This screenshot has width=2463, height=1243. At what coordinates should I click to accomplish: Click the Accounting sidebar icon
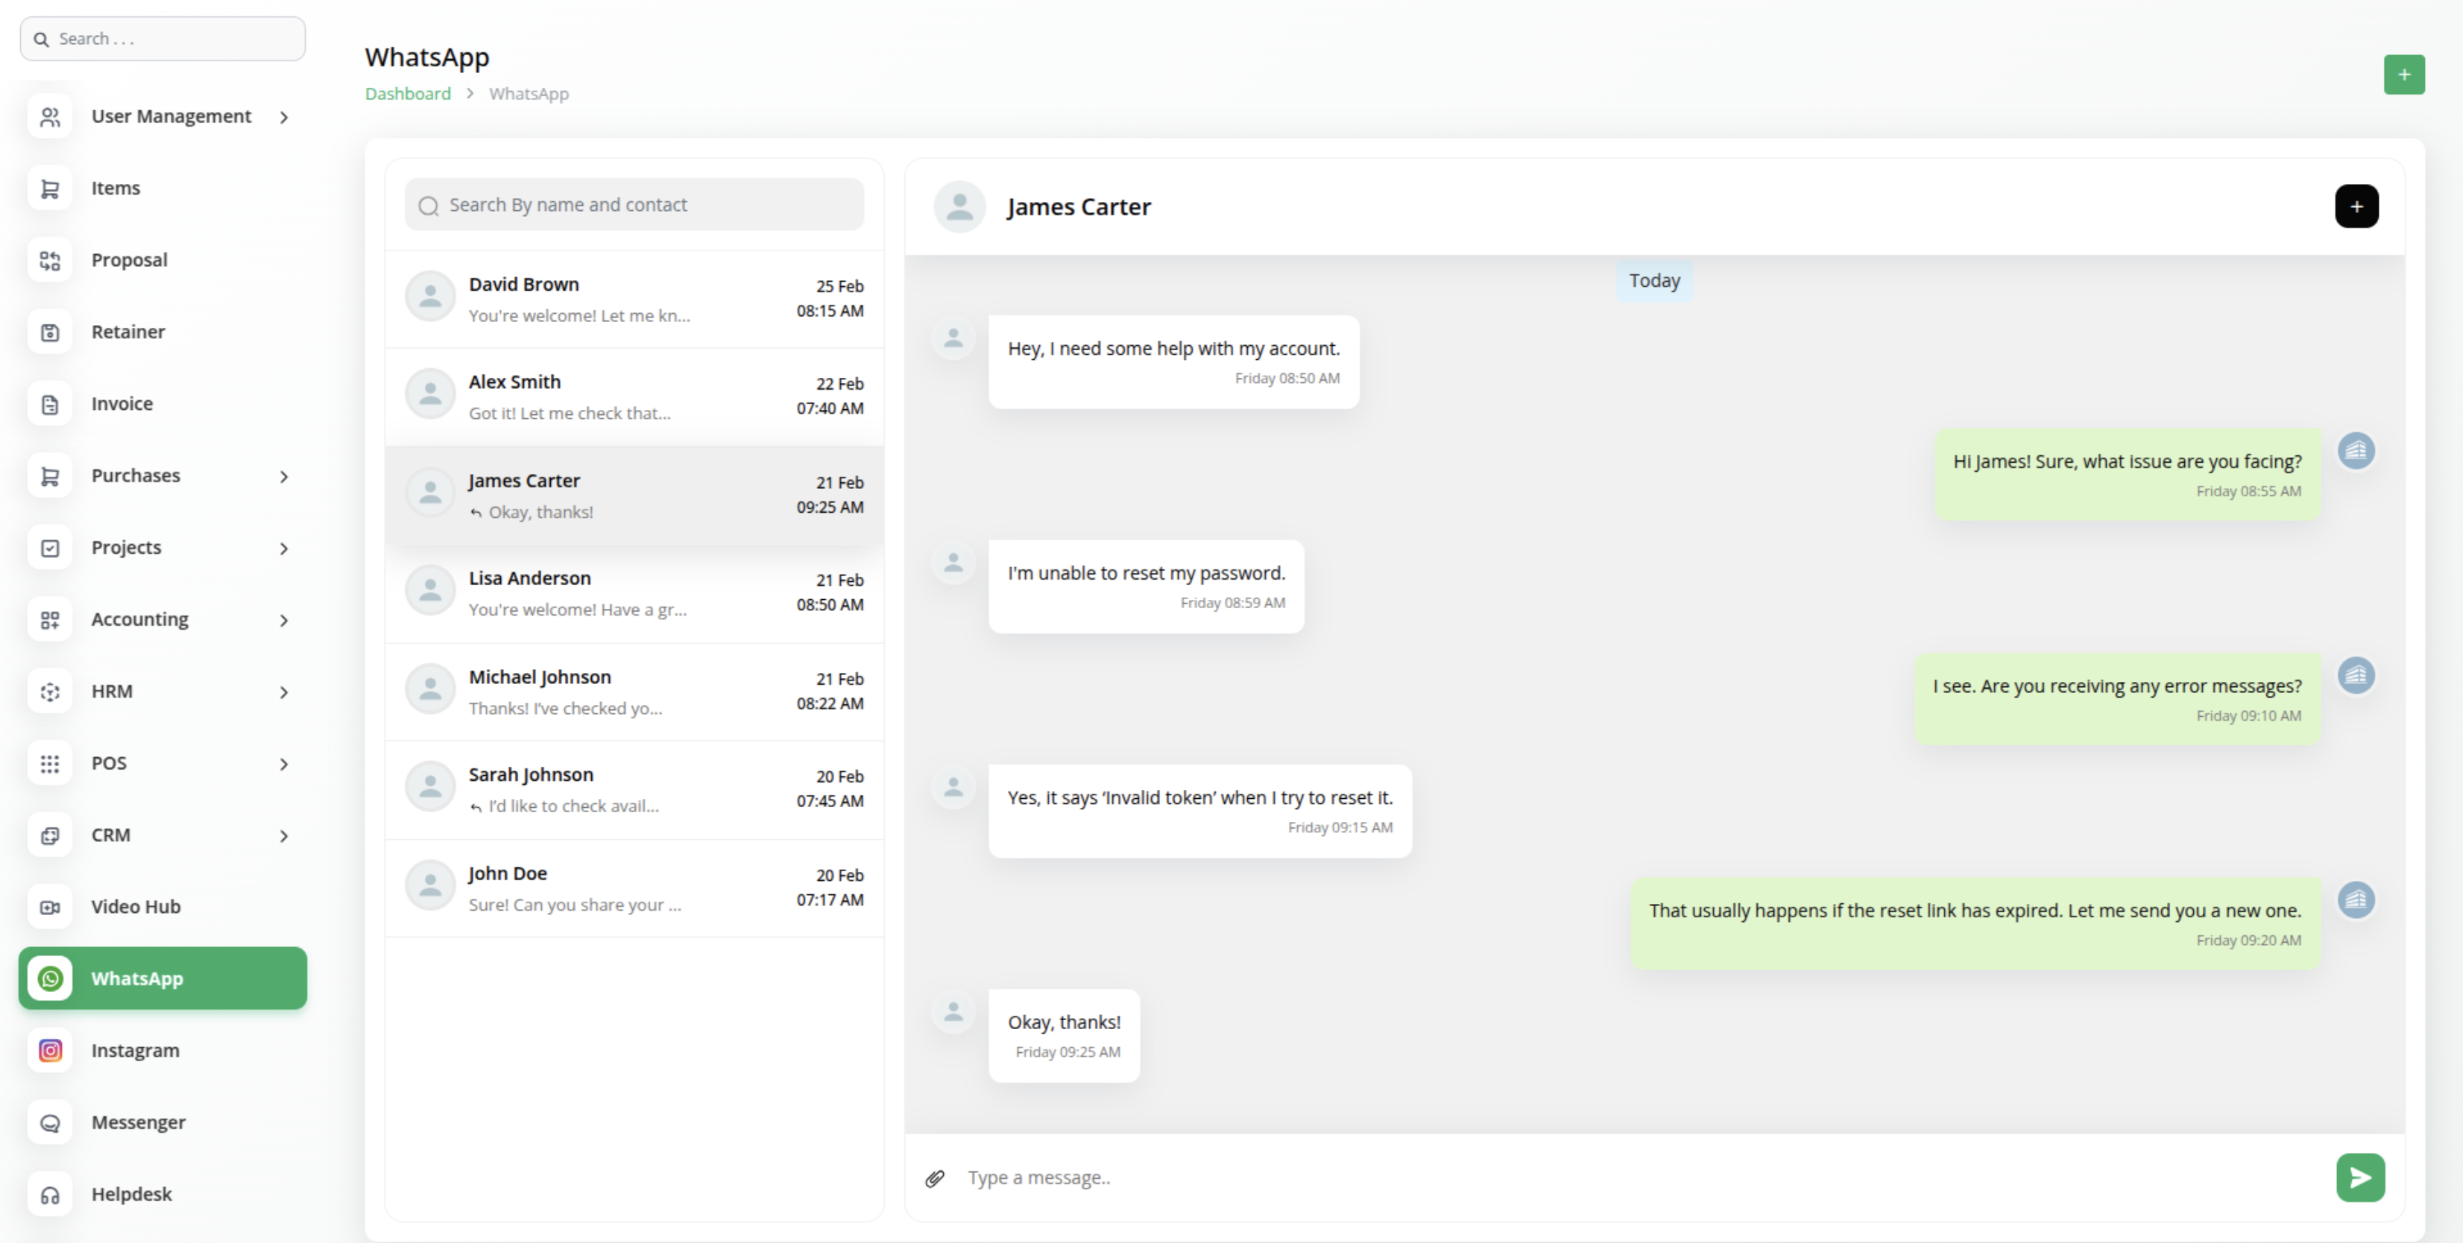[x=50, y=619]
